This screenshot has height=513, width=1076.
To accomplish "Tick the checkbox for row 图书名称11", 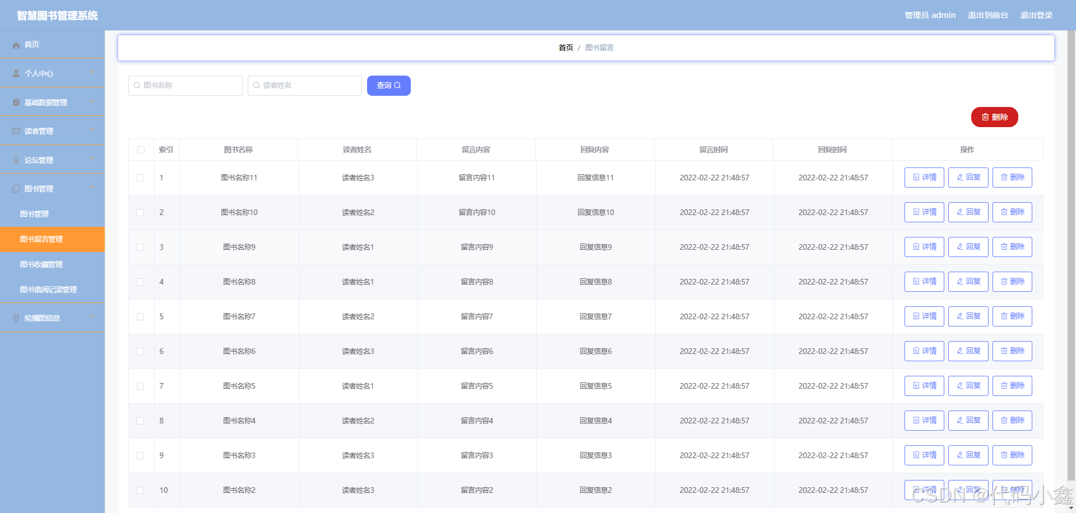I will point(141,178).
